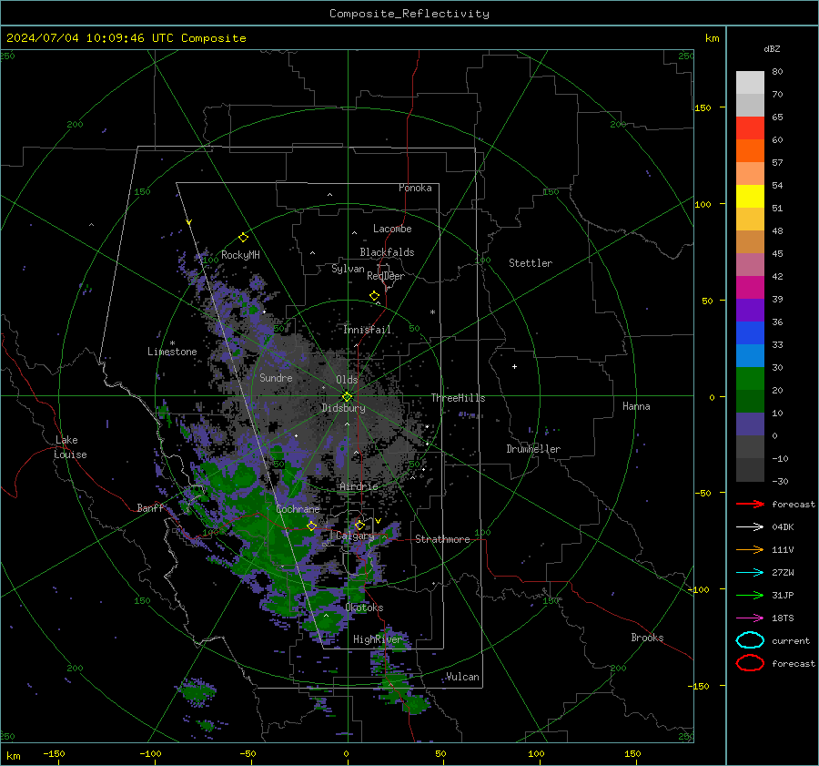
Task: Click the cyan 27ZW arrow icon
Action: tap(750, 573)
